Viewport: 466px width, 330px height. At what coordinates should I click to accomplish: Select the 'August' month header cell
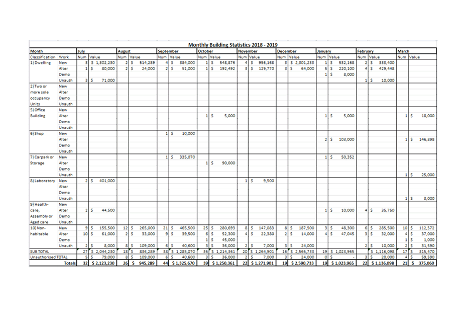tap(137, 51)
